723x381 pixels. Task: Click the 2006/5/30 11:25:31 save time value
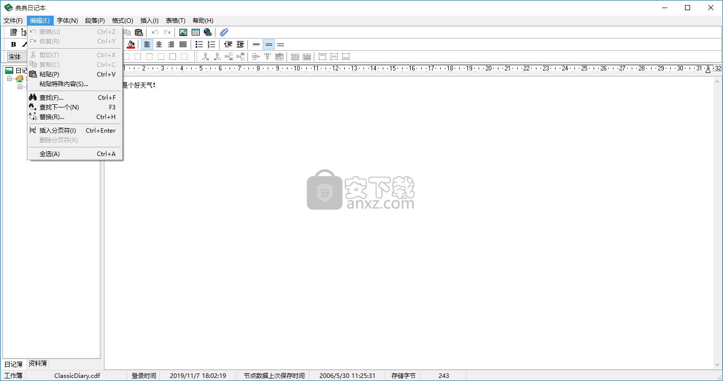[347, 375]
